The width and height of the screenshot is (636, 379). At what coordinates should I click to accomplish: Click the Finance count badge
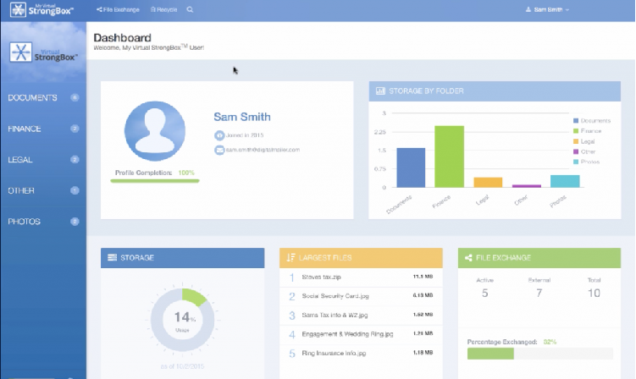pos(75,129)
